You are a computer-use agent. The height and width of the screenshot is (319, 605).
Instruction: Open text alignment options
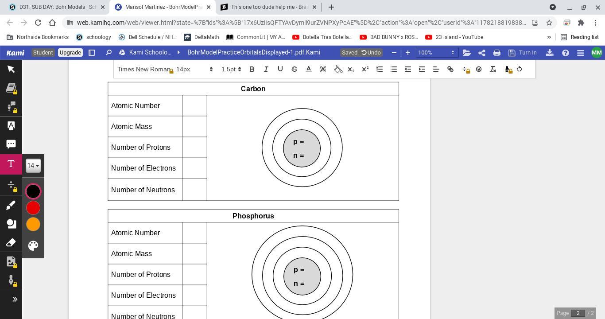pyautogui.click(x=436, y=69)
